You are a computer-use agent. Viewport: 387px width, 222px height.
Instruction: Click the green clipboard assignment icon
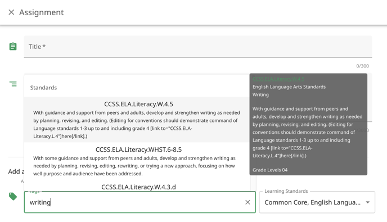pyautogui.click(x=13, y=46)
